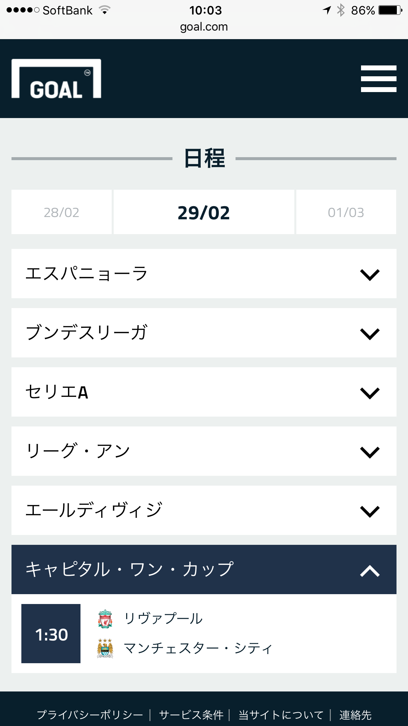Tap the goal.com address bar
Viewport: 408px width, 726px height.
point(204,27)
